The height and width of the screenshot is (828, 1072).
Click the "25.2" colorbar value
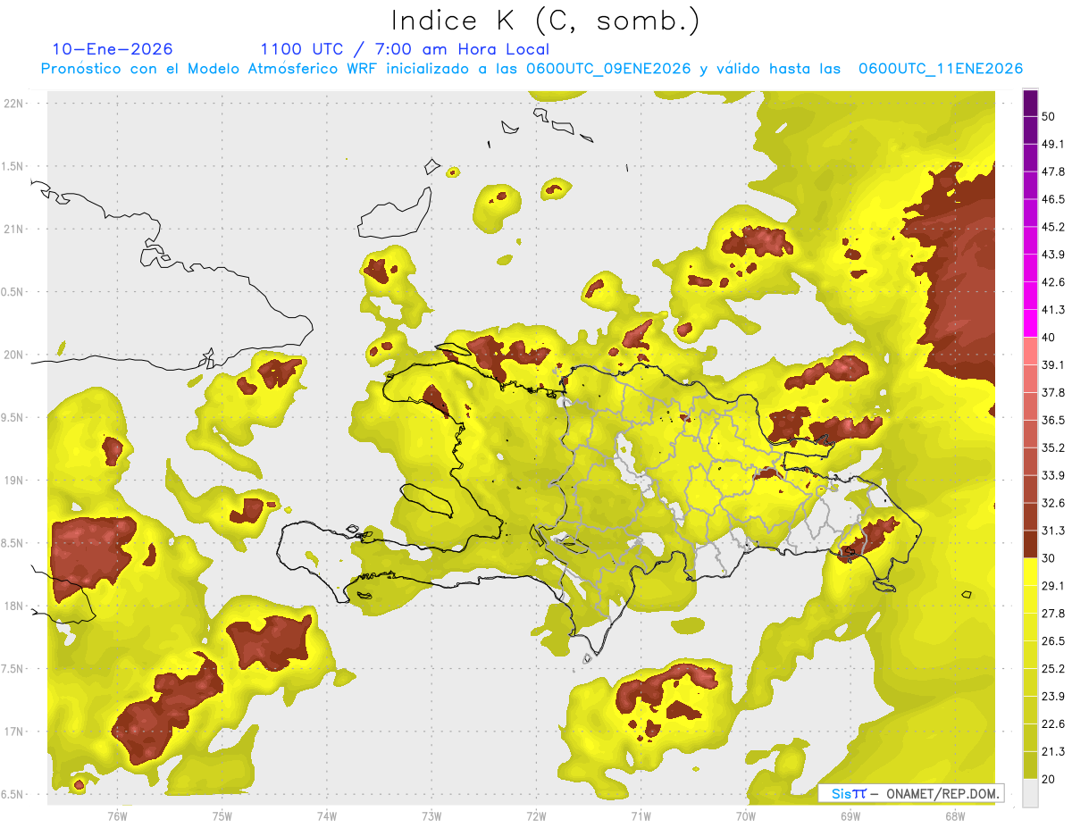(1053, 669)
